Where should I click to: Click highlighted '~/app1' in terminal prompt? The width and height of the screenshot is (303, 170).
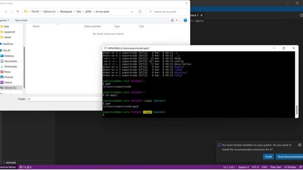tap(147, 112)
